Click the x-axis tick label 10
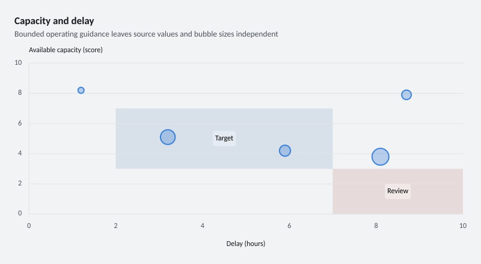This screenshot has height=264, width=481. [463, 226]
